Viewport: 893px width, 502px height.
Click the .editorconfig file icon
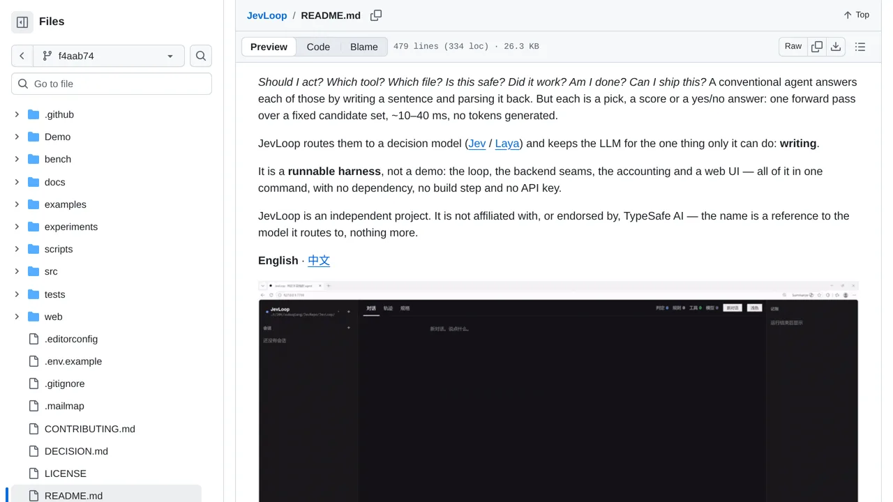pyautogui.click(x=33, y=339)
